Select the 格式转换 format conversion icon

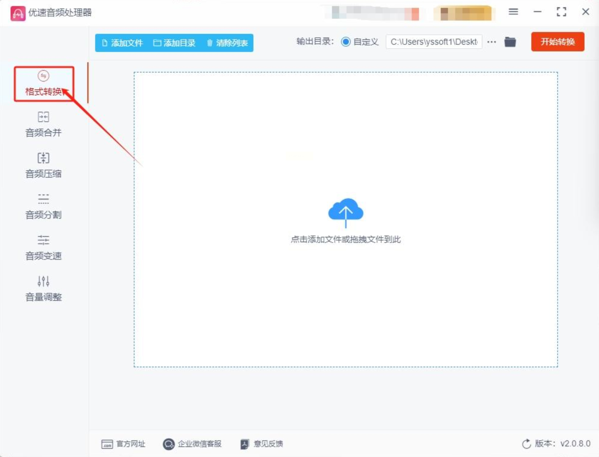[43, 76]
